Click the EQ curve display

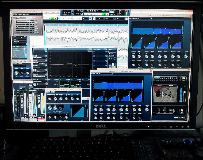(x=70, y=64)
